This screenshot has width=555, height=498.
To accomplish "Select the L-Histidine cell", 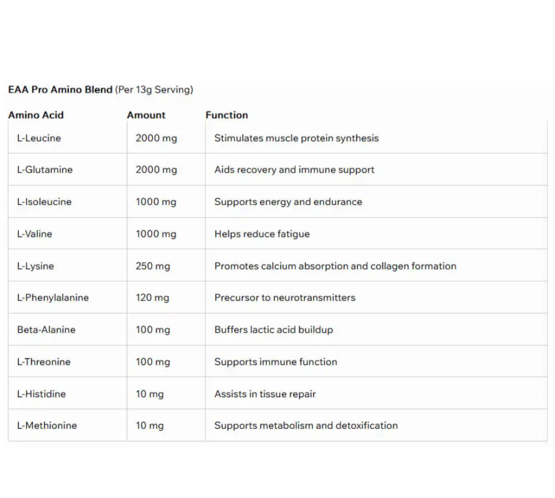I will point(41,394).
